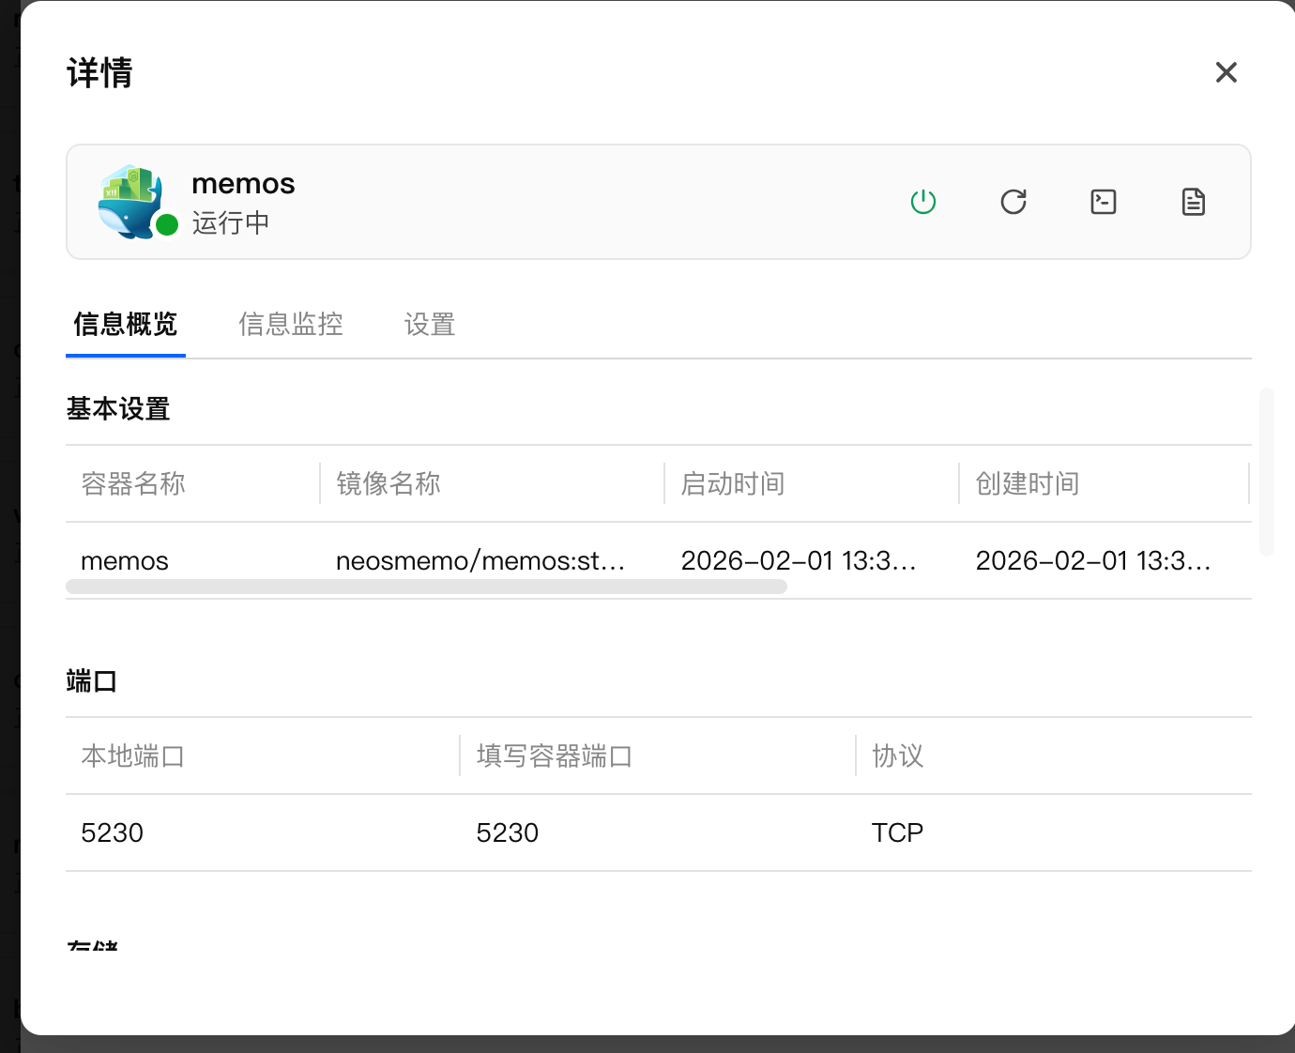
Task: Click the 创建时间 column header
Action: tap(1028, 484)
